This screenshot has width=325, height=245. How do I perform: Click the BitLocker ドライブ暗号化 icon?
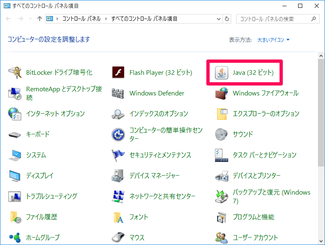pos(15,73)
